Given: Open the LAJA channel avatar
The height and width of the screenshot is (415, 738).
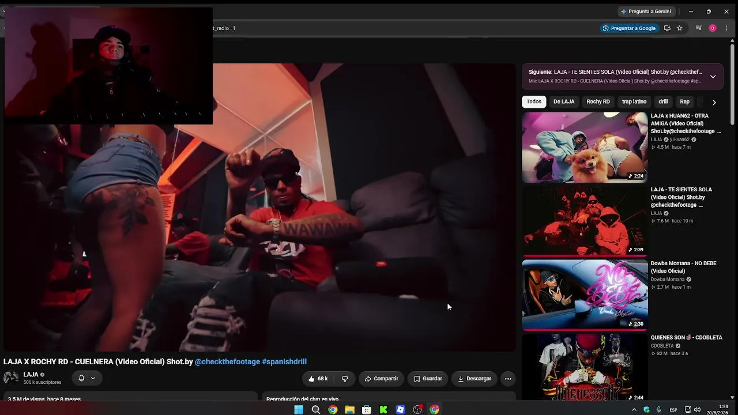Looking at the screenshot, I should click(11, 378).
